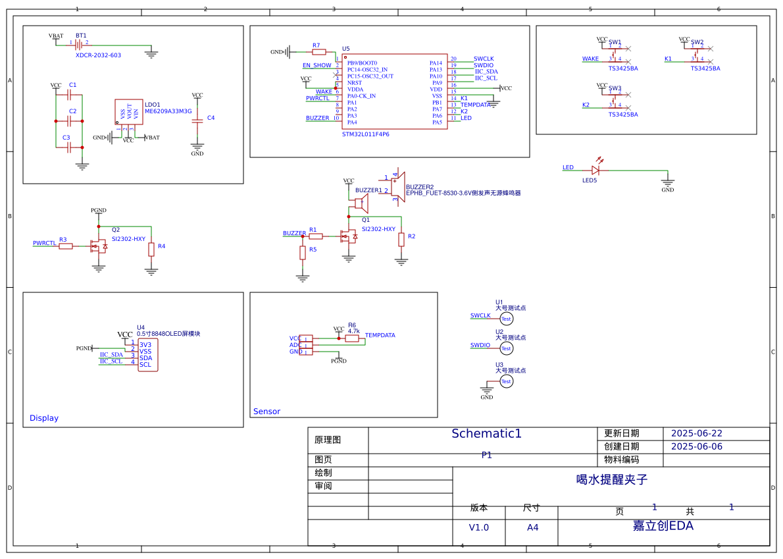Select resistor R3 on PWRCTL line
This screenshot has height=559, width=783.
pos(66,246)
